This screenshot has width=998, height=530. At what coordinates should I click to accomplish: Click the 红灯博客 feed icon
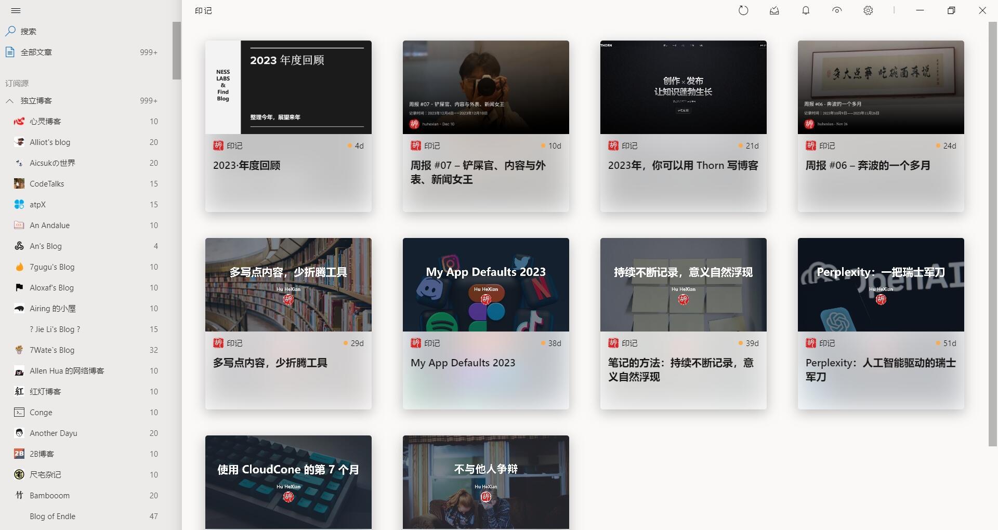(19, 392)
